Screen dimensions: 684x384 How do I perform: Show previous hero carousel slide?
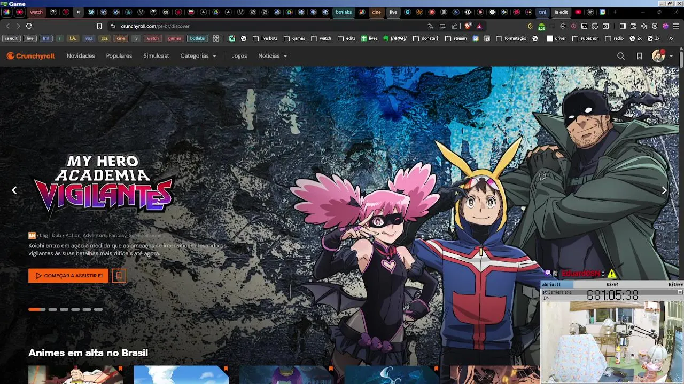click(x=14, y=190)
